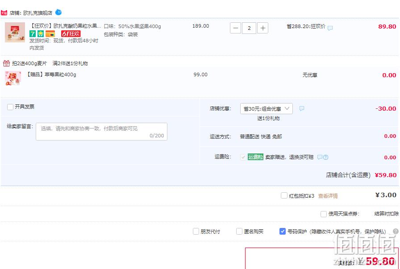This screenshot has height=269, width=400.
Task: Click the -30.00 store discount amount
Action: point(386,108)
